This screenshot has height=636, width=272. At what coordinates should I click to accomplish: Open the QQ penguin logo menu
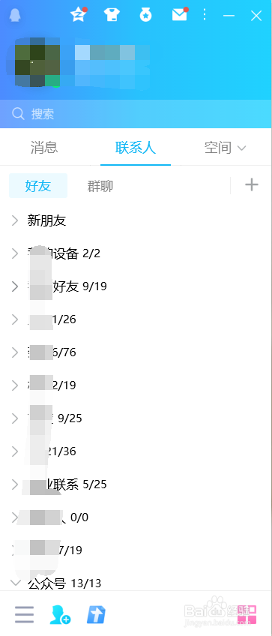14,16
